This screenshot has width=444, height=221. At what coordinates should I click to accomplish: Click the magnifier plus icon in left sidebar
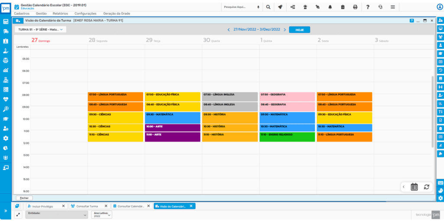(6, 109)
